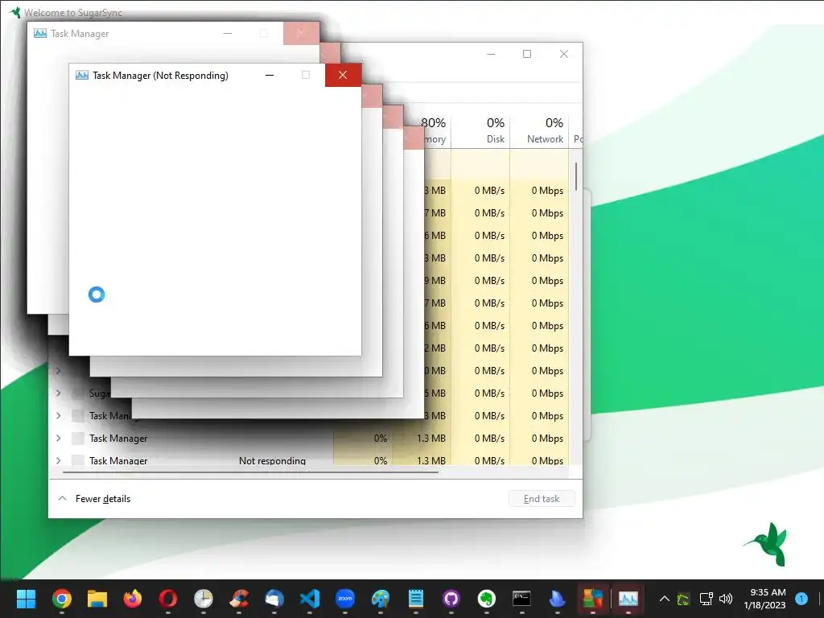This screenshot has width=824, height=618.
Task: Minimize the Task Manager (Not Responding) window
Action: [x=270, y=75]
